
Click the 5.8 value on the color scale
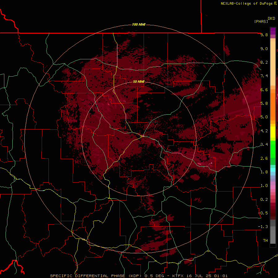coord(264,103)
